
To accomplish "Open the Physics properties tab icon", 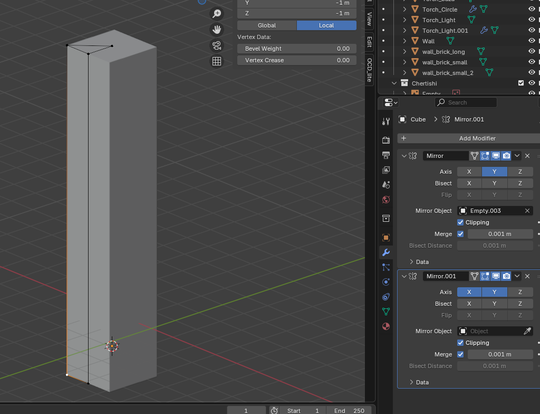I will (x=386, y=282).
